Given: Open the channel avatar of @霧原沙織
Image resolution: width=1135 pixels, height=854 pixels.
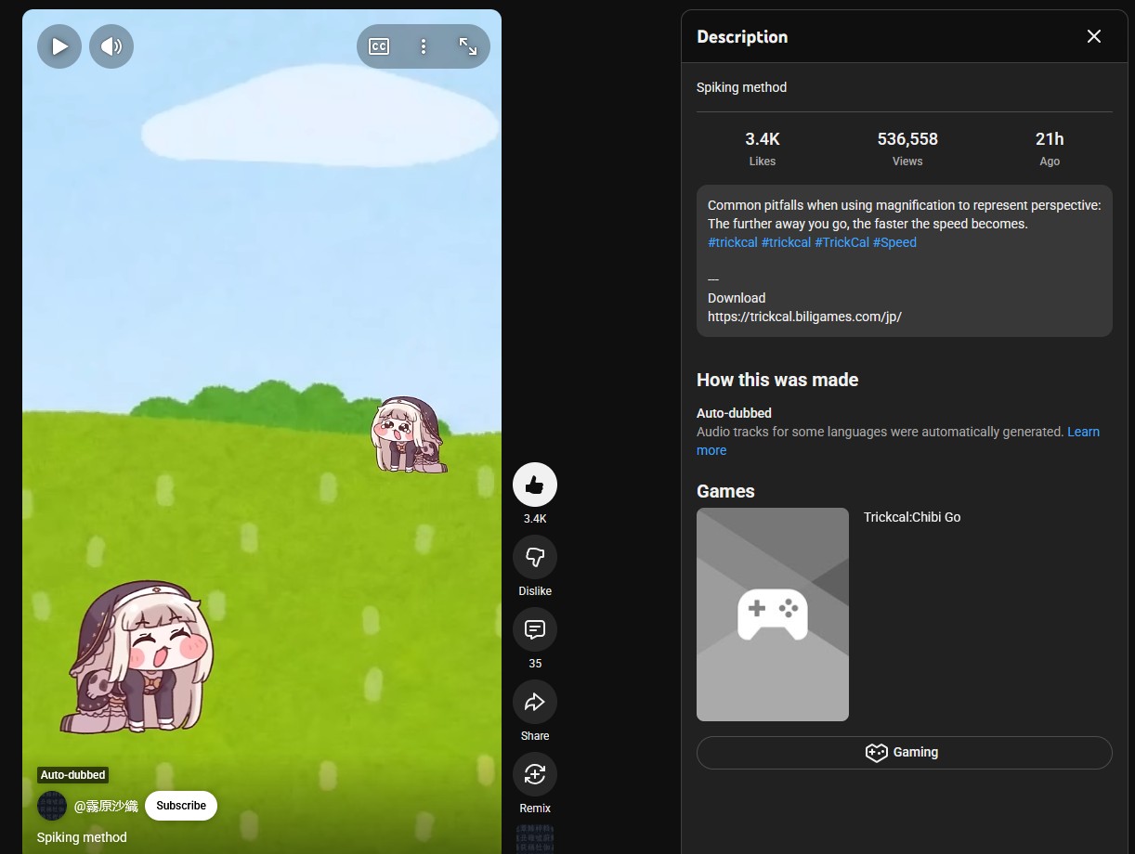Looking at the screenshot, I should 52,806.
